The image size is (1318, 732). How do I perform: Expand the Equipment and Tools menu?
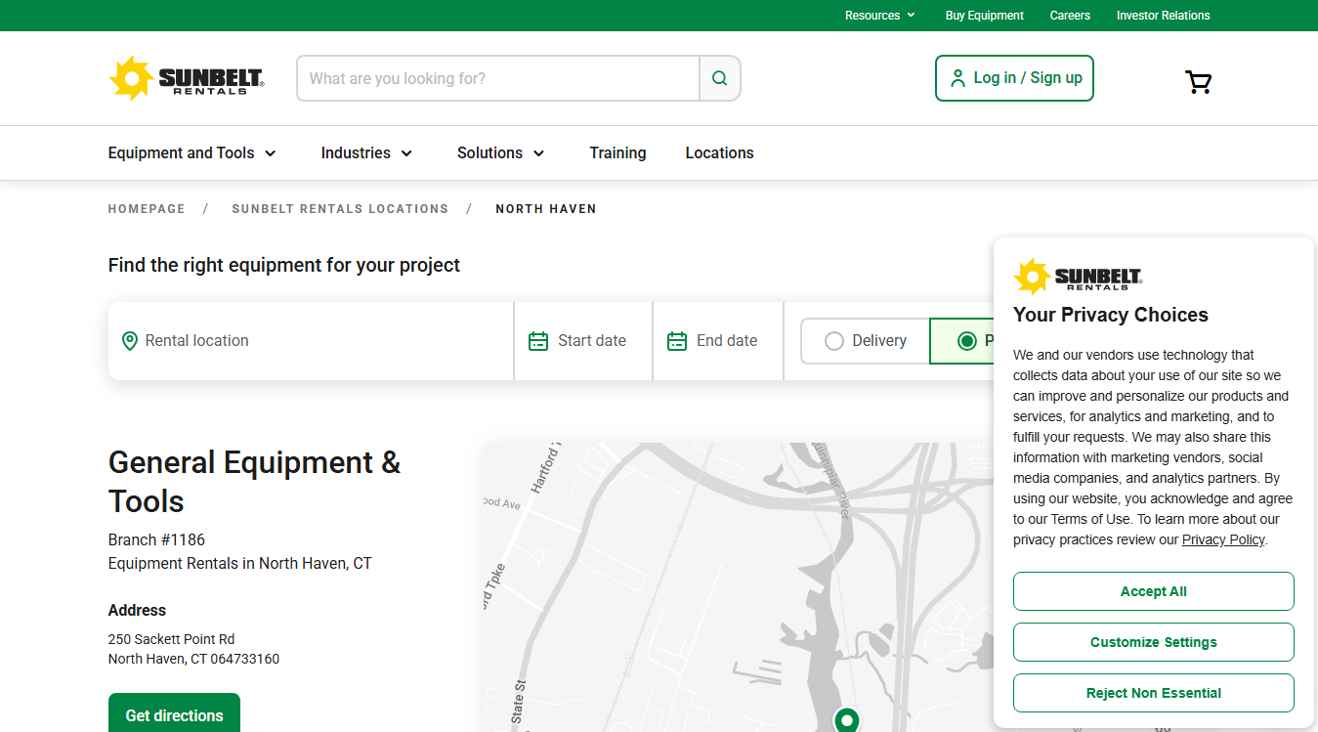(192, 153)
